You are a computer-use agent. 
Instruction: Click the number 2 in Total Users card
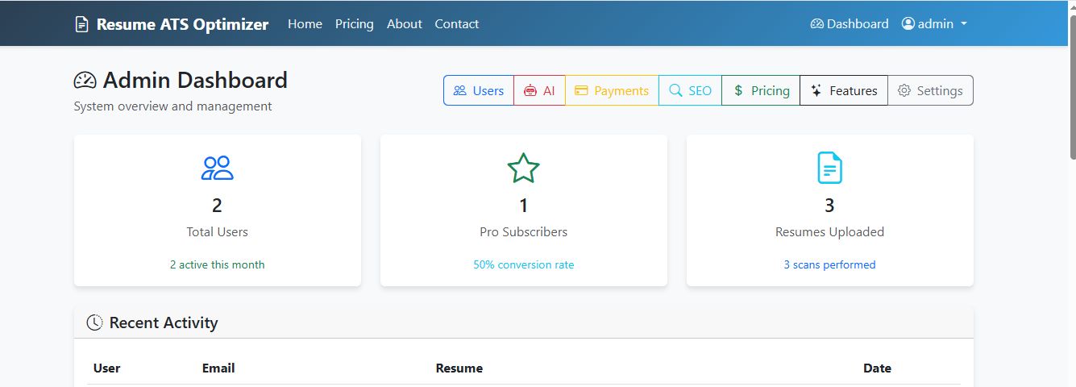(218, 206)
